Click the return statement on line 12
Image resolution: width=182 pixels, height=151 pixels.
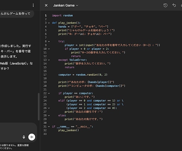click(76, 56)
